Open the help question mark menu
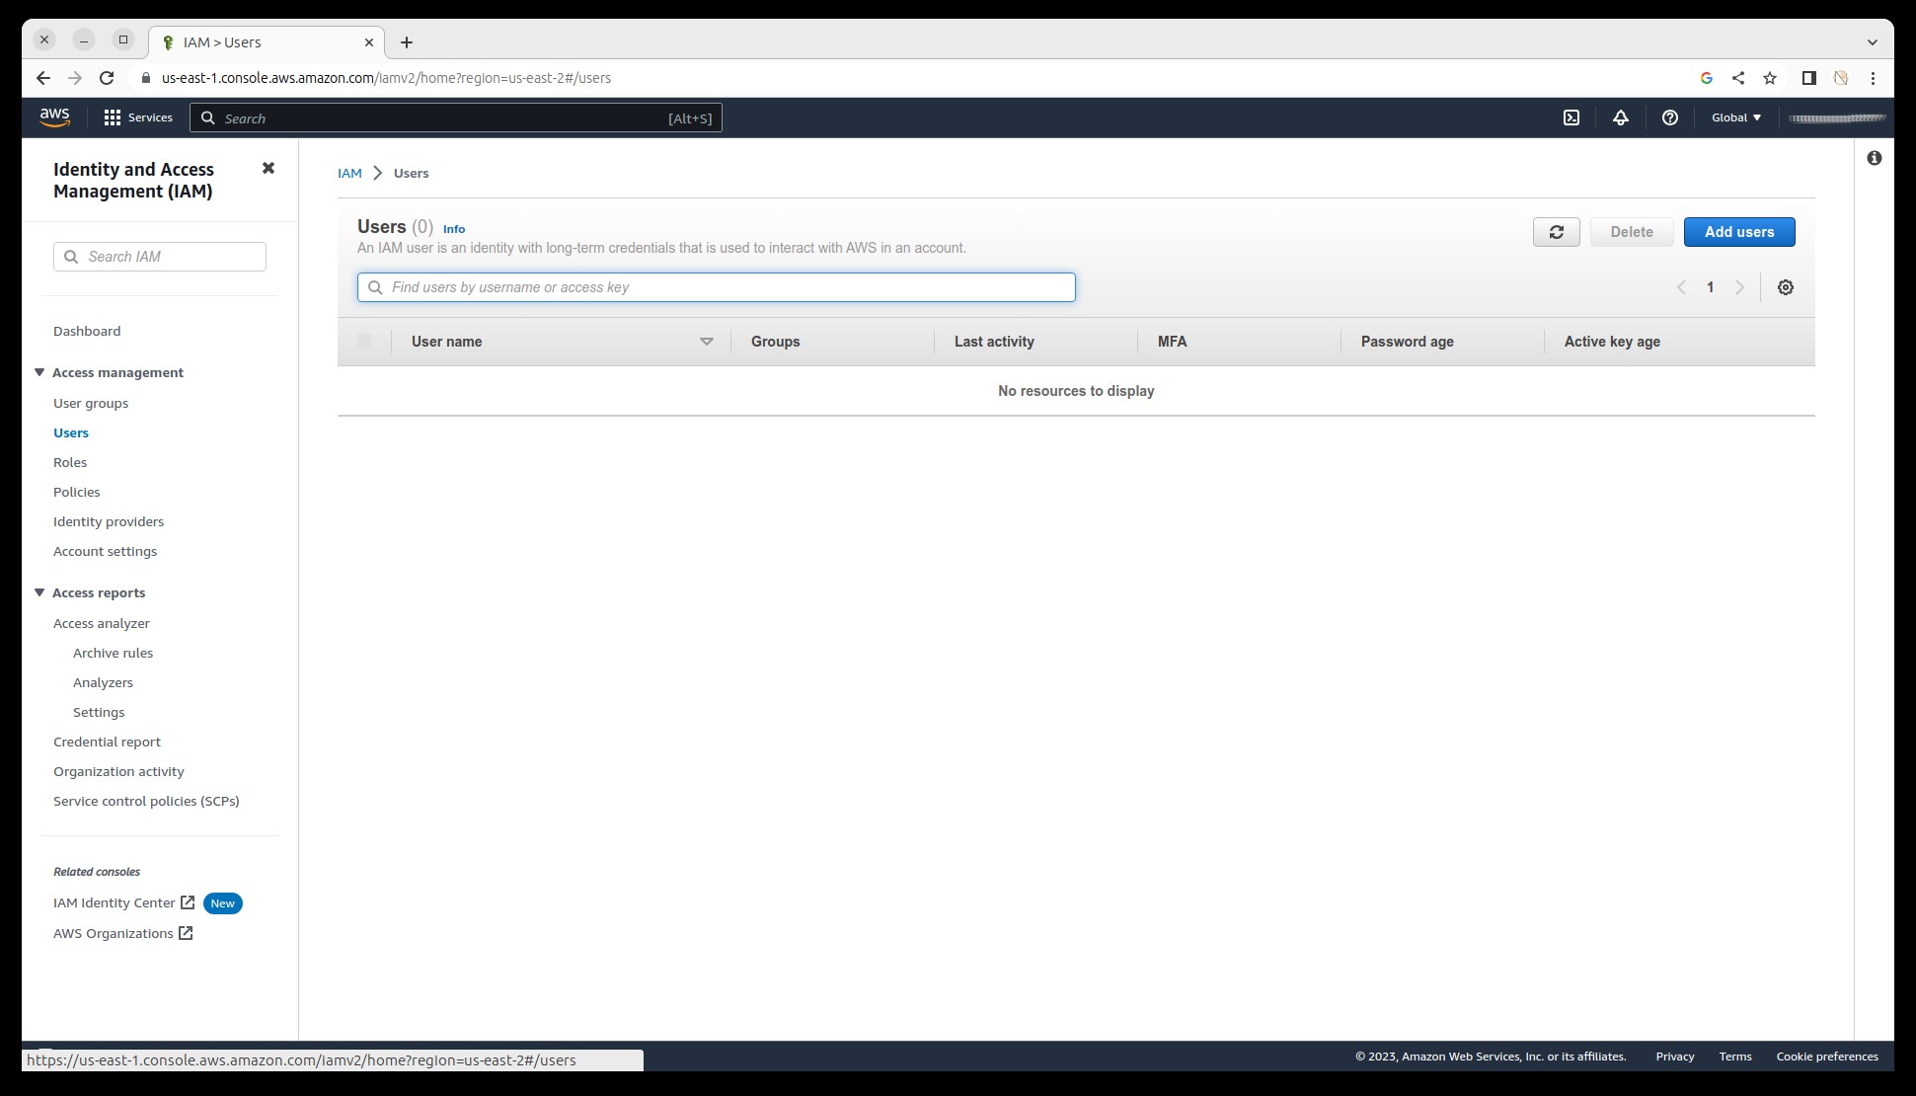This screenshot has height=1096, width=1916. tap(1670, 117)
